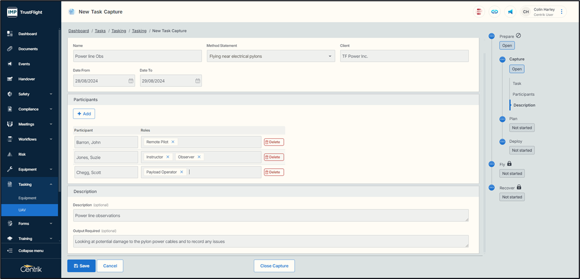Screen dimensions: 580x279
Task: Remove the Payload Operator role tag
Action: [x=181, y=172]
